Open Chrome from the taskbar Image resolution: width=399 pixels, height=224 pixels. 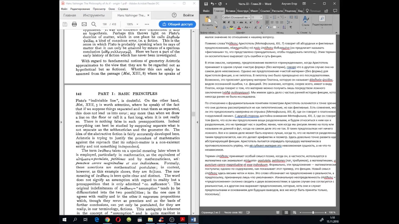pos(107,220)
